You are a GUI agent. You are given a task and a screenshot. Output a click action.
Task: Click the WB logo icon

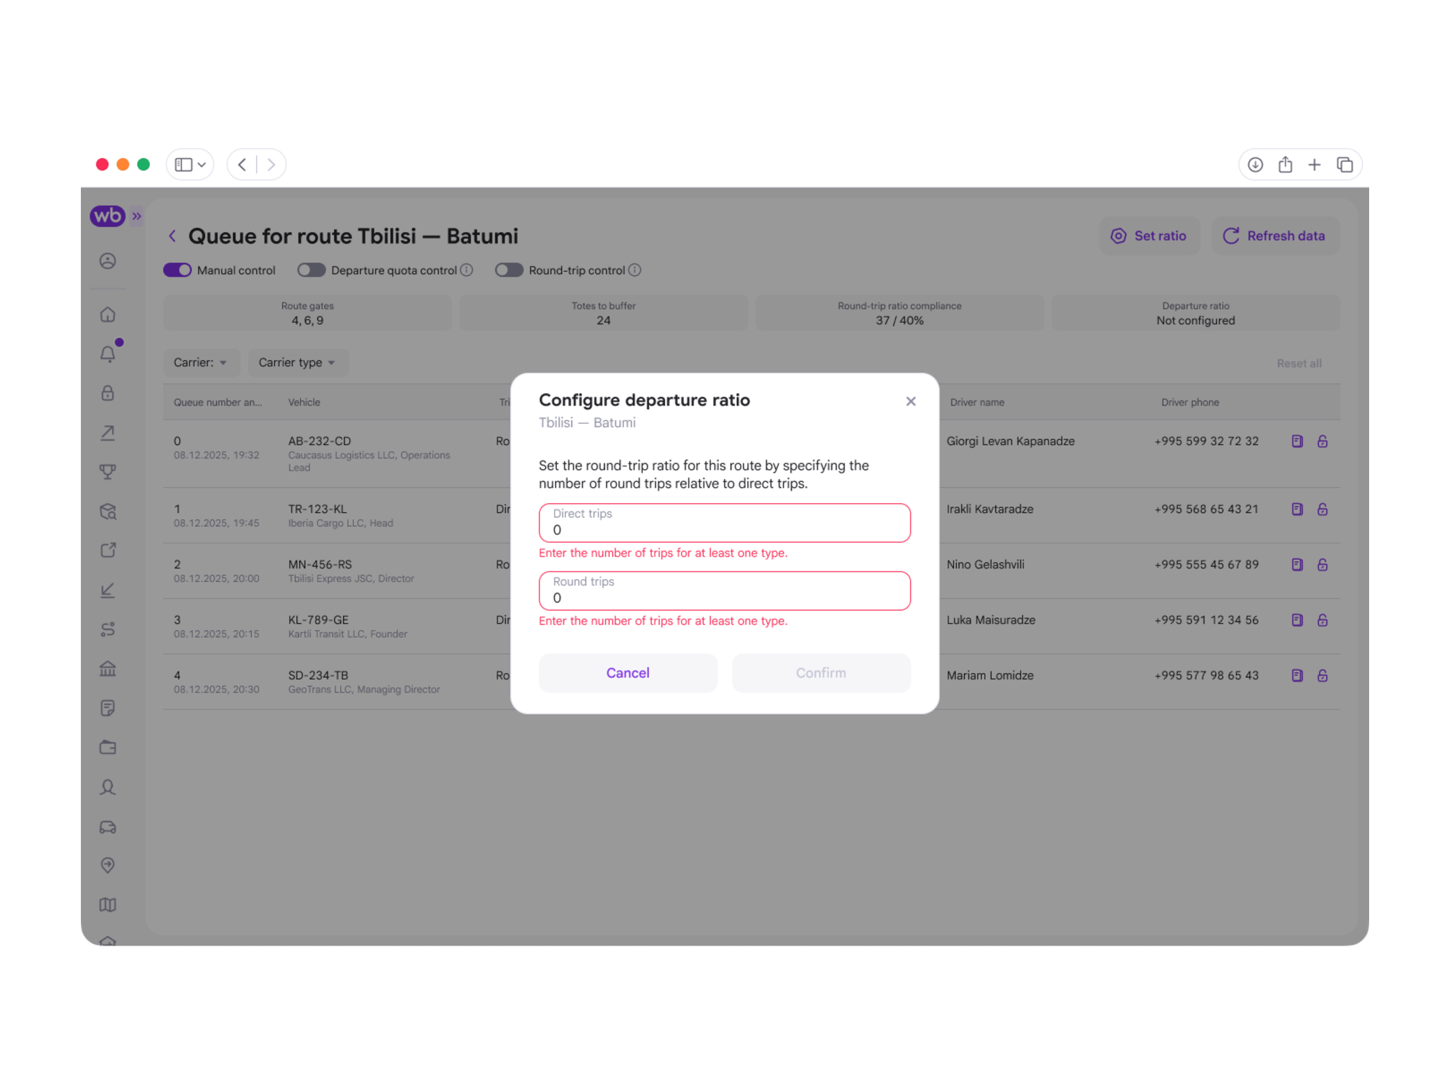(107, 216)
